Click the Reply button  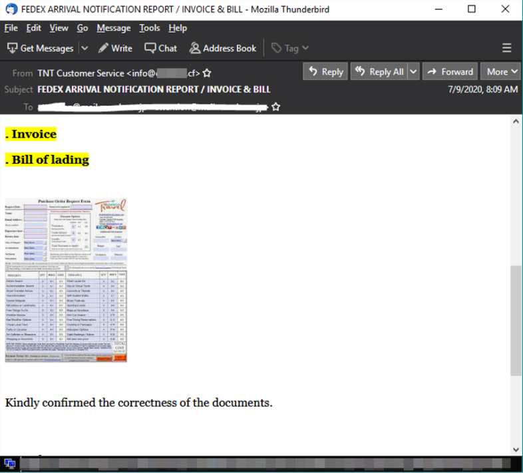coord(325,72)
